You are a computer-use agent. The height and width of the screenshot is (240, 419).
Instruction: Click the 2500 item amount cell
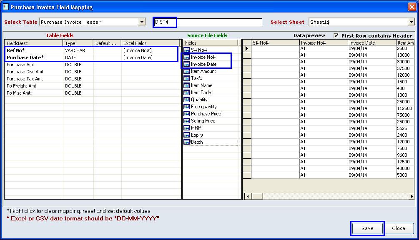tap(405, 48)
